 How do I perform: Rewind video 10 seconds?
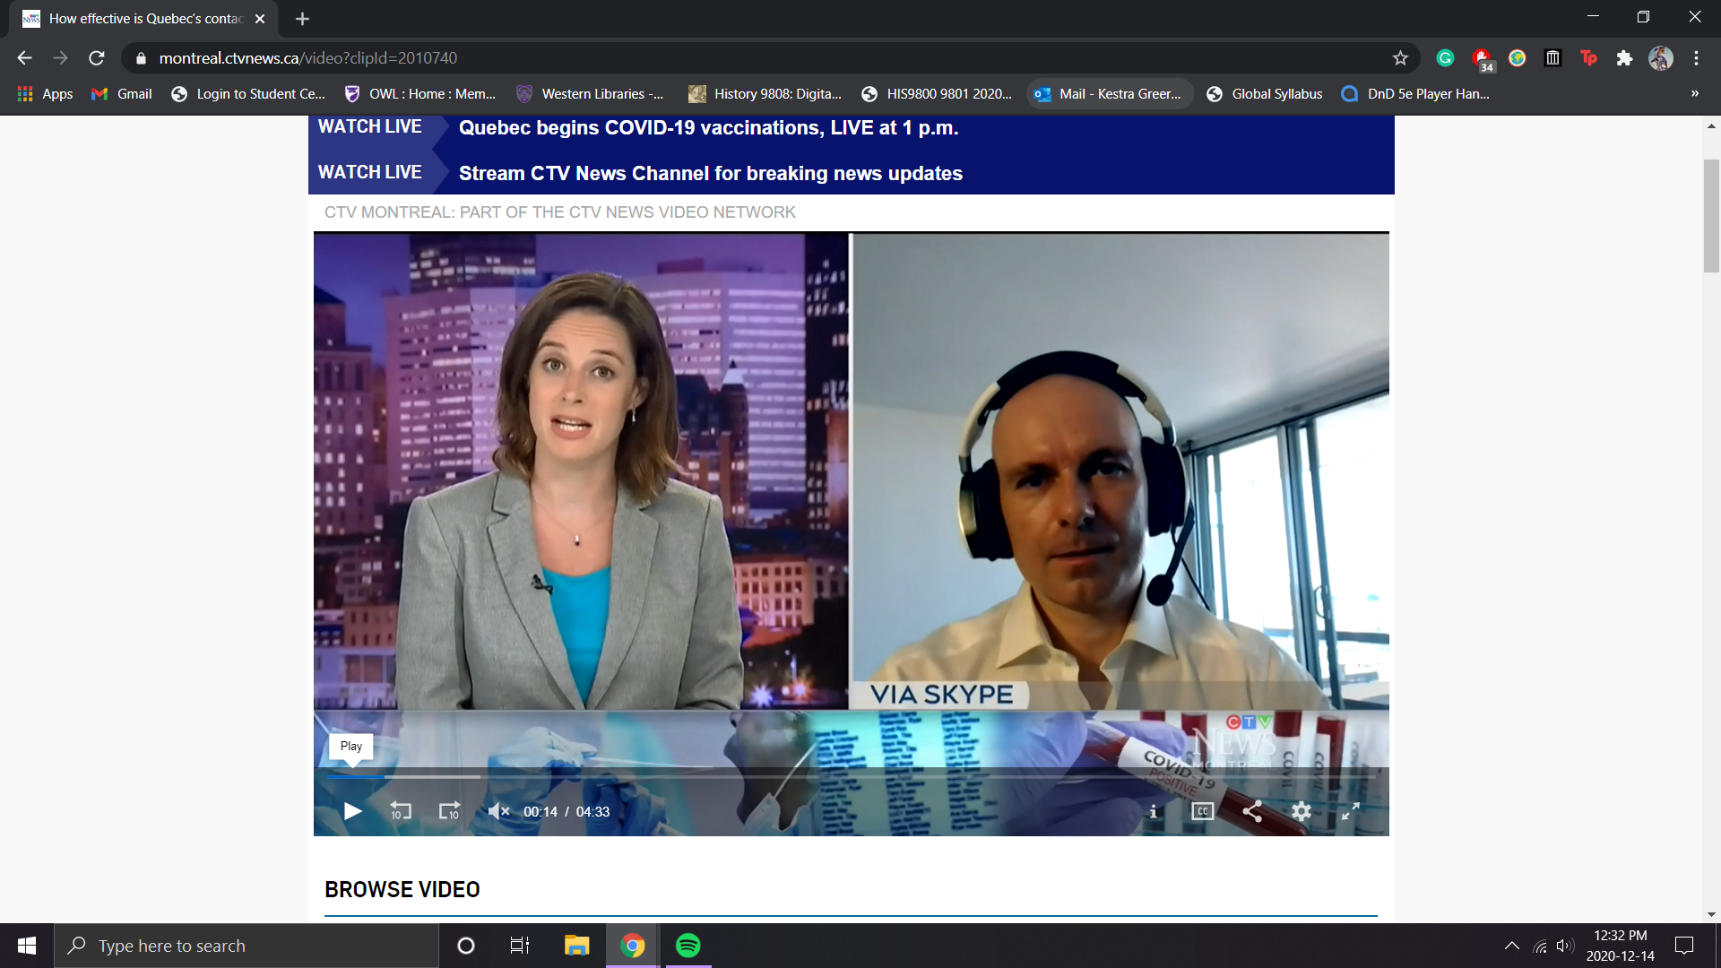click(x=401, y=811)
